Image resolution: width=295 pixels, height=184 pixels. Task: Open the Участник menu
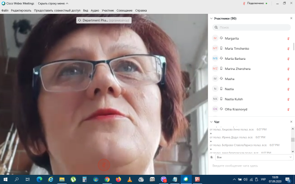pyautogui.click(x=108, y=11)
